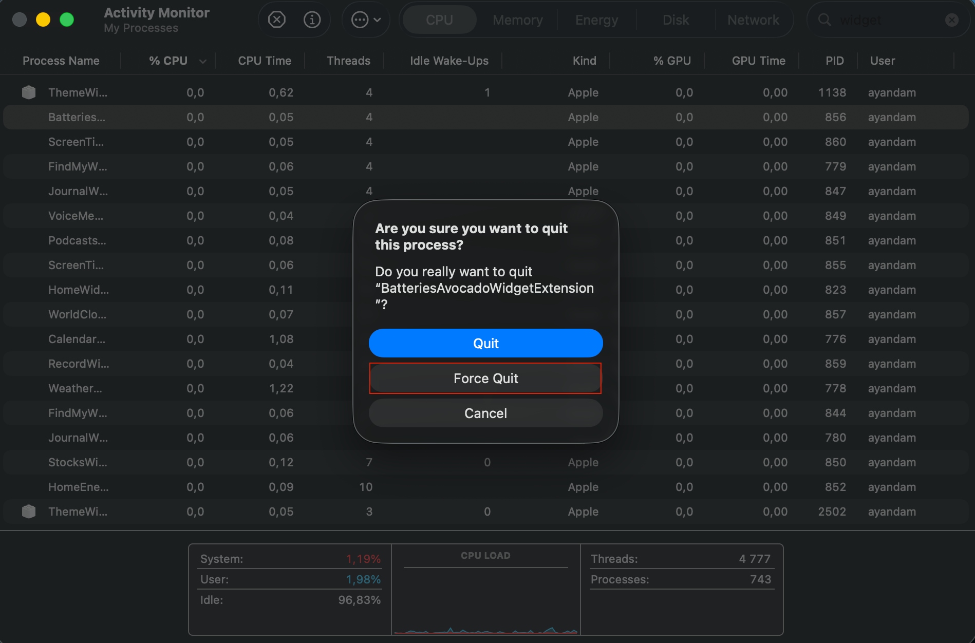Click the User 1,98% statistic
The image size is (975, 643).
[290, 579]
